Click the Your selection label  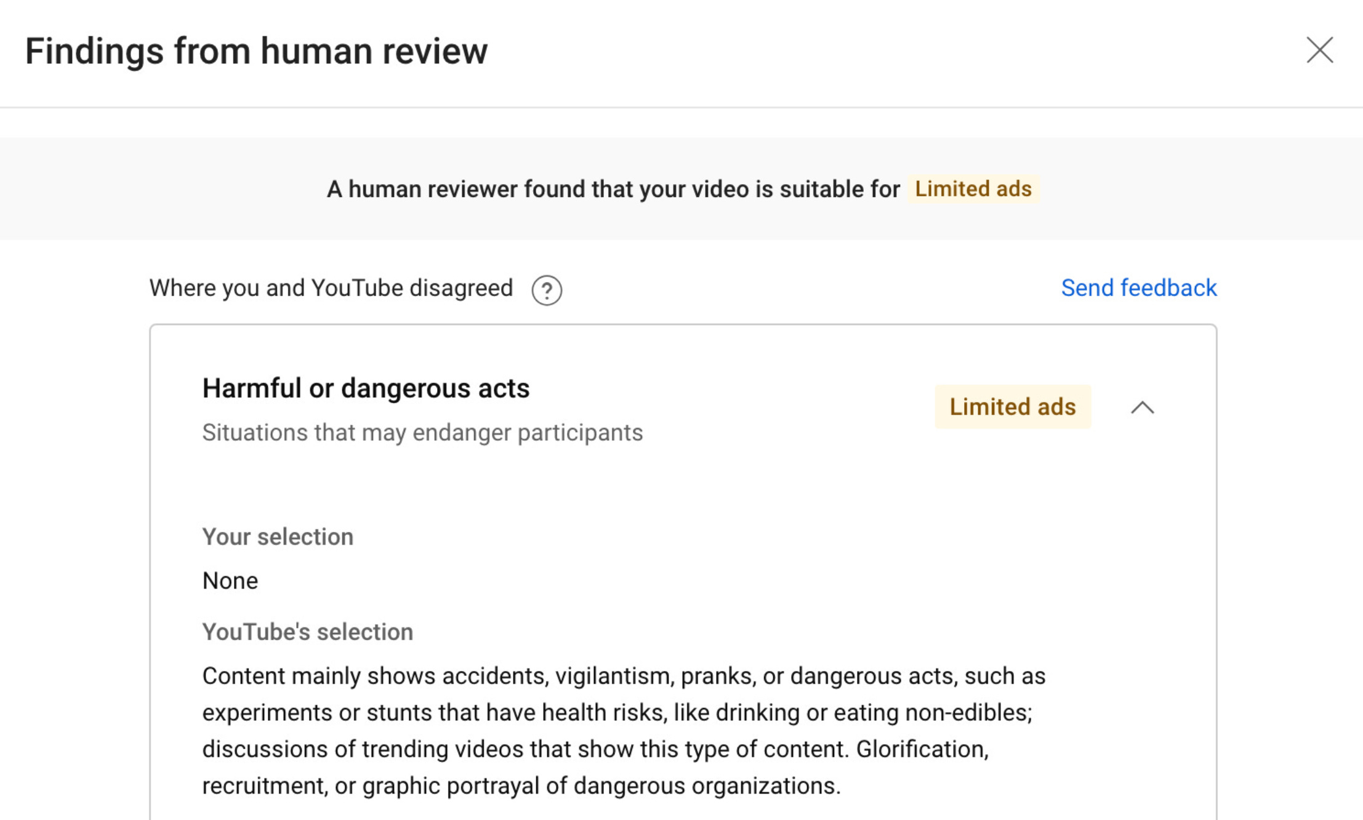[x=278, y=537]
